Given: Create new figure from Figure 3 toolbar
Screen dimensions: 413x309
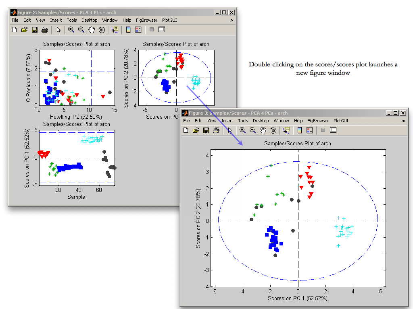Looking at the screenshot, I should point(186,130).
